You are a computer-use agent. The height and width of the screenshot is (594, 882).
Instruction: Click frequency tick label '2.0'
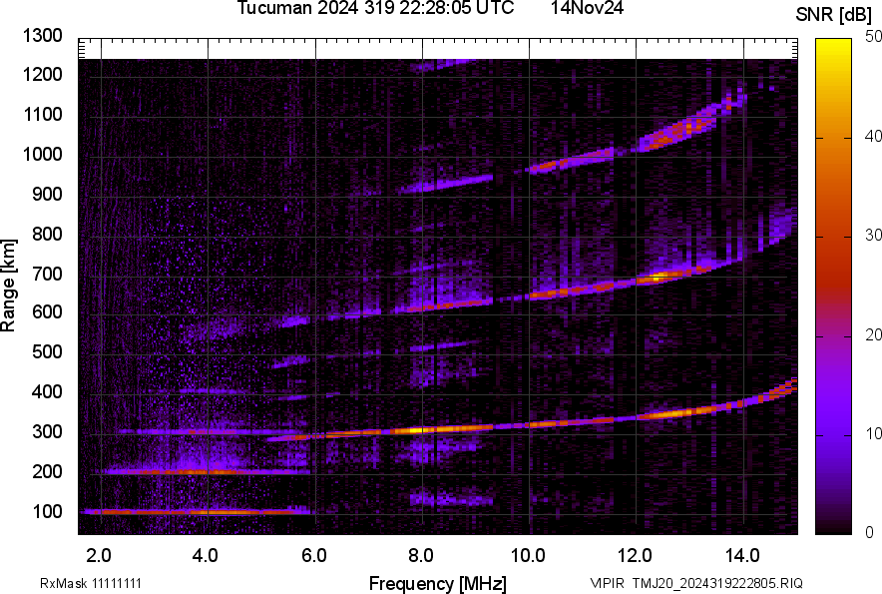pos(98,556)
